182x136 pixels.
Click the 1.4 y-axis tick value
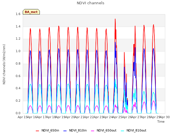tap(18, 26)
